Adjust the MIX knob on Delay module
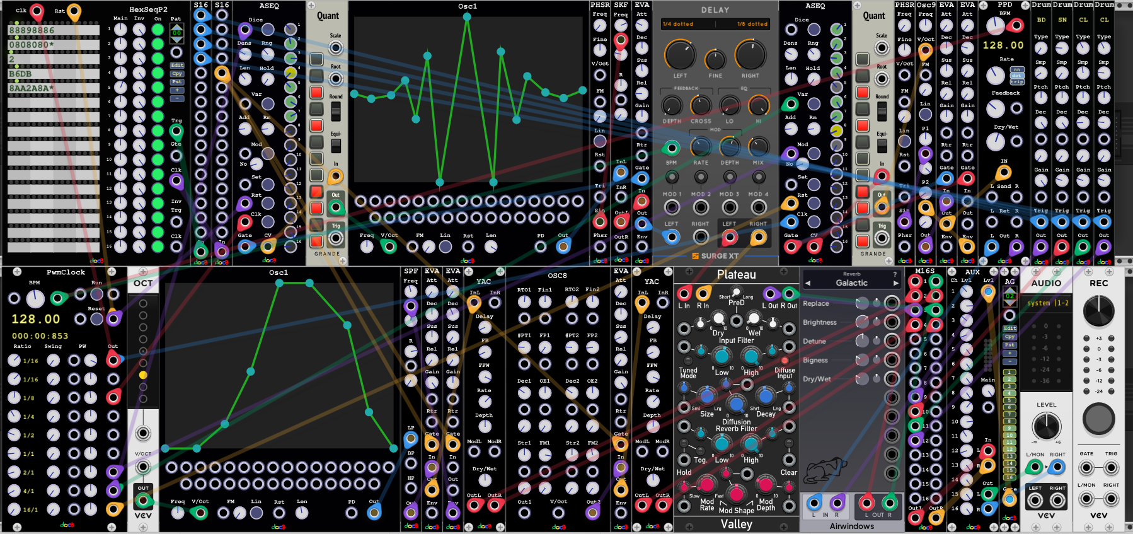This screenshot has width=1133, height=534. [x=759, y=147]
